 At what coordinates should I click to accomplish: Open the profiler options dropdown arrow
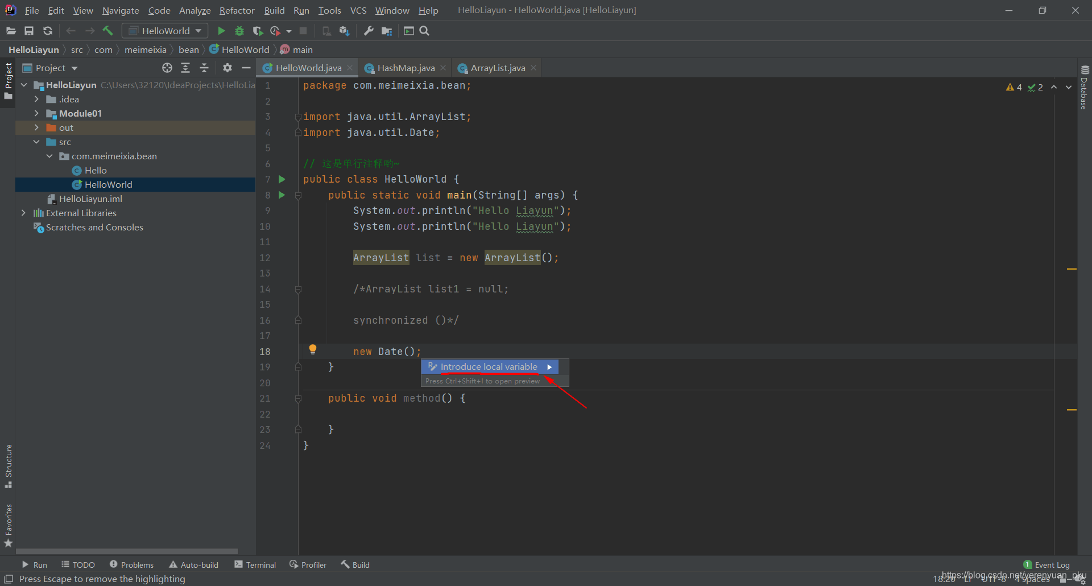point(289,31)
